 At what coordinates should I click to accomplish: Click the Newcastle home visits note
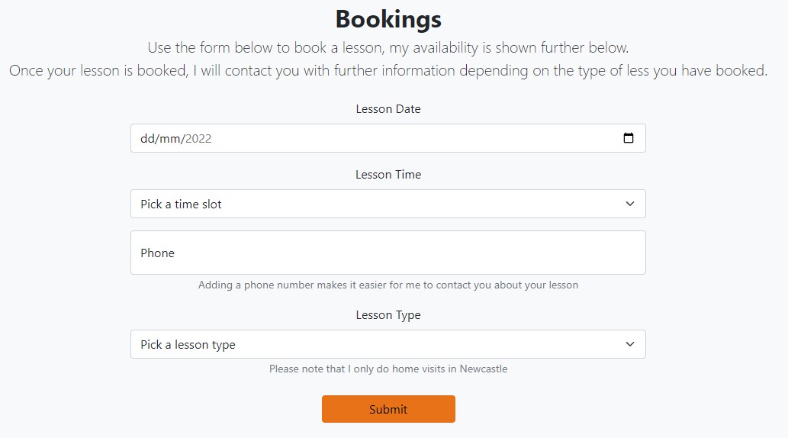coord(388,369)
